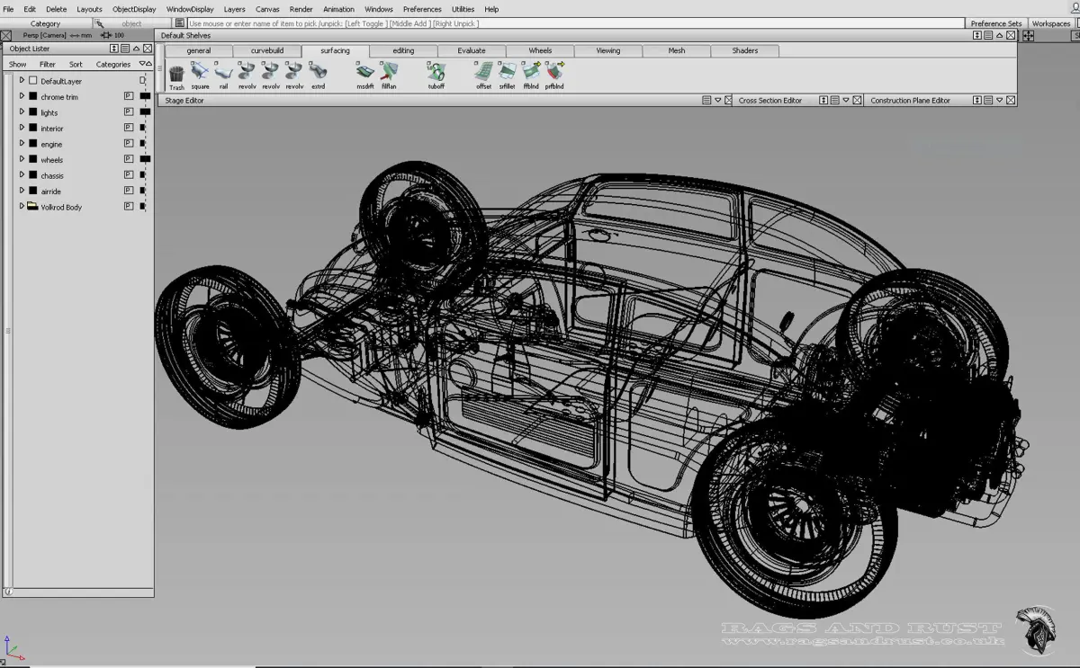This screenshot has height=668, width=1080.
Task: Open the Object Lister options menu icon
Action: (x=125, y=49)
